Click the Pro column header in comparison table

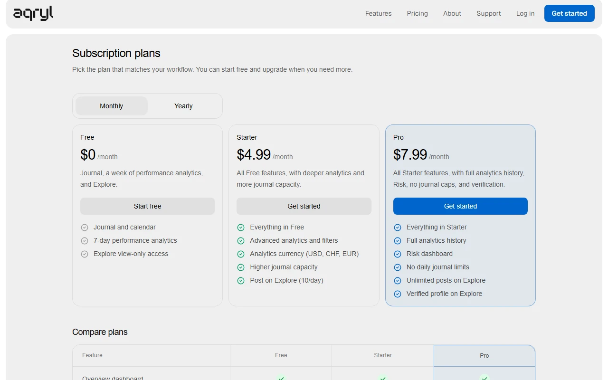[x=484, y=356]
